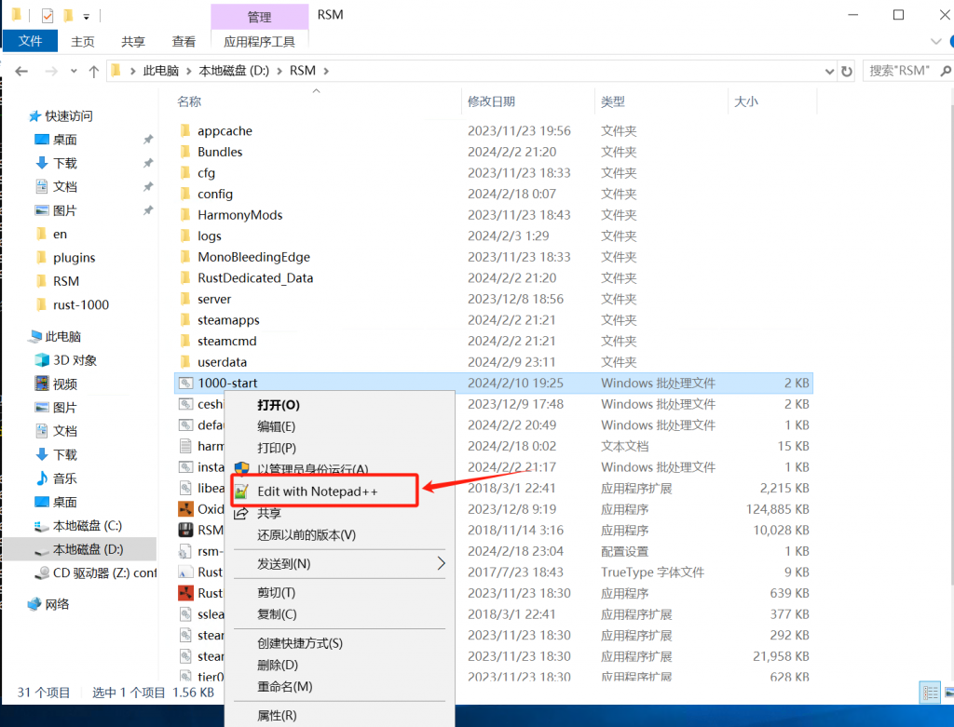Expand the 发送到(N) submenu arrow
The width and height of the screenshot is (954, 727).
[441, 564]
